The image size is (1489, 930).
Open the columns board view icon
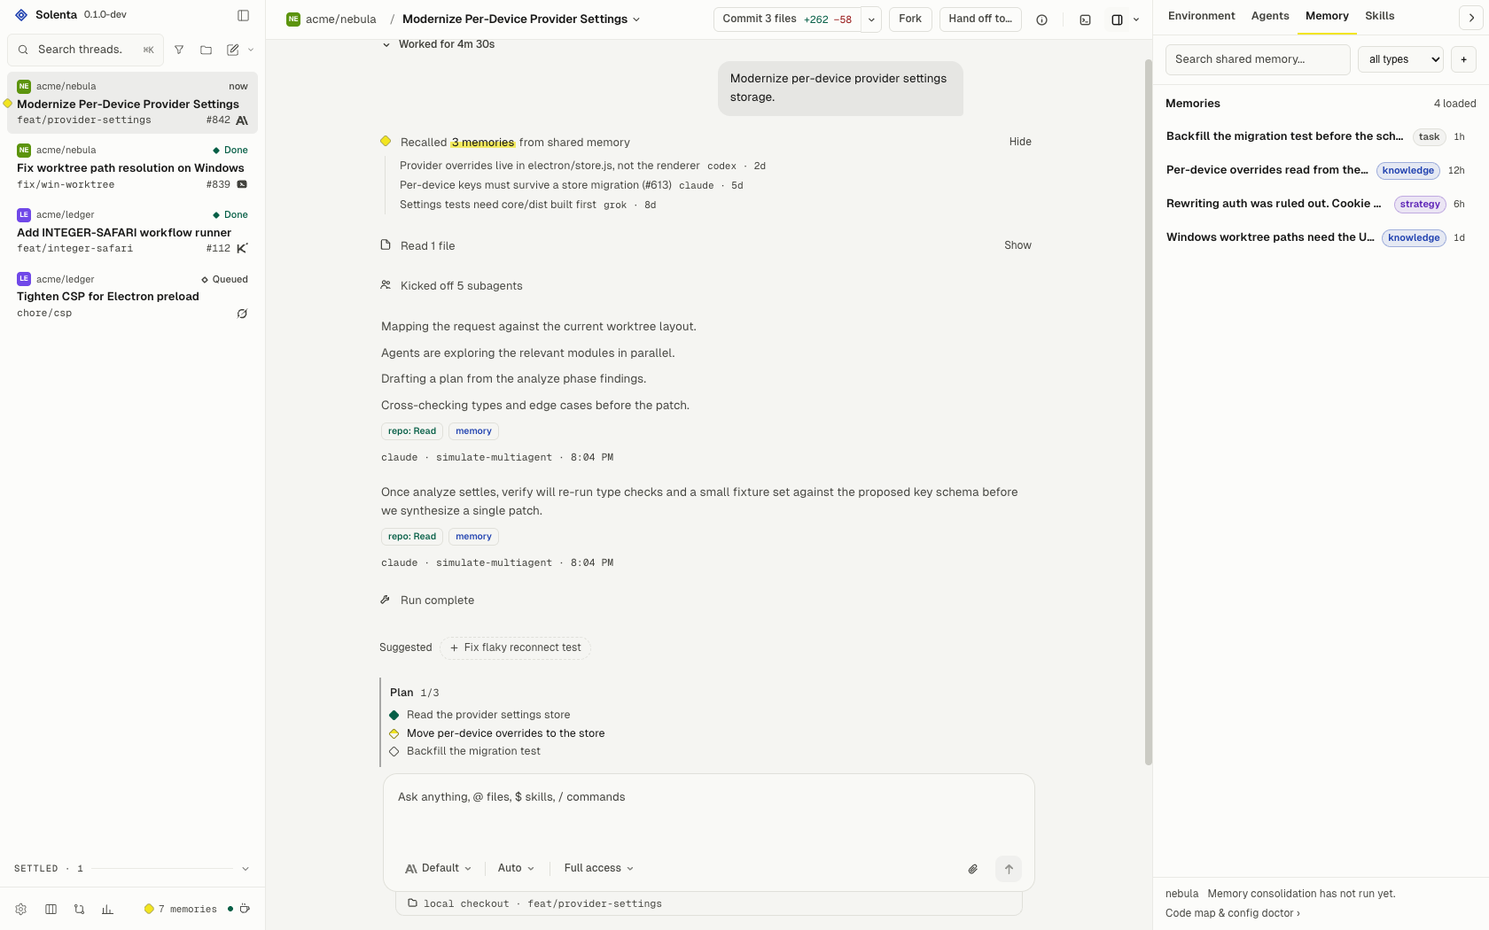(51, 909)
